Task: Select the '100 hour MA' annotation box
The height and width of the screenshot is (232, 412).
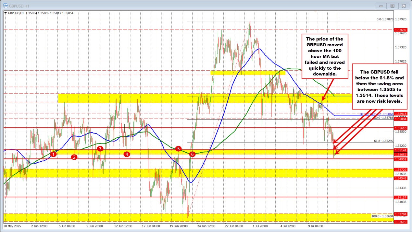Action: [325, 57]
